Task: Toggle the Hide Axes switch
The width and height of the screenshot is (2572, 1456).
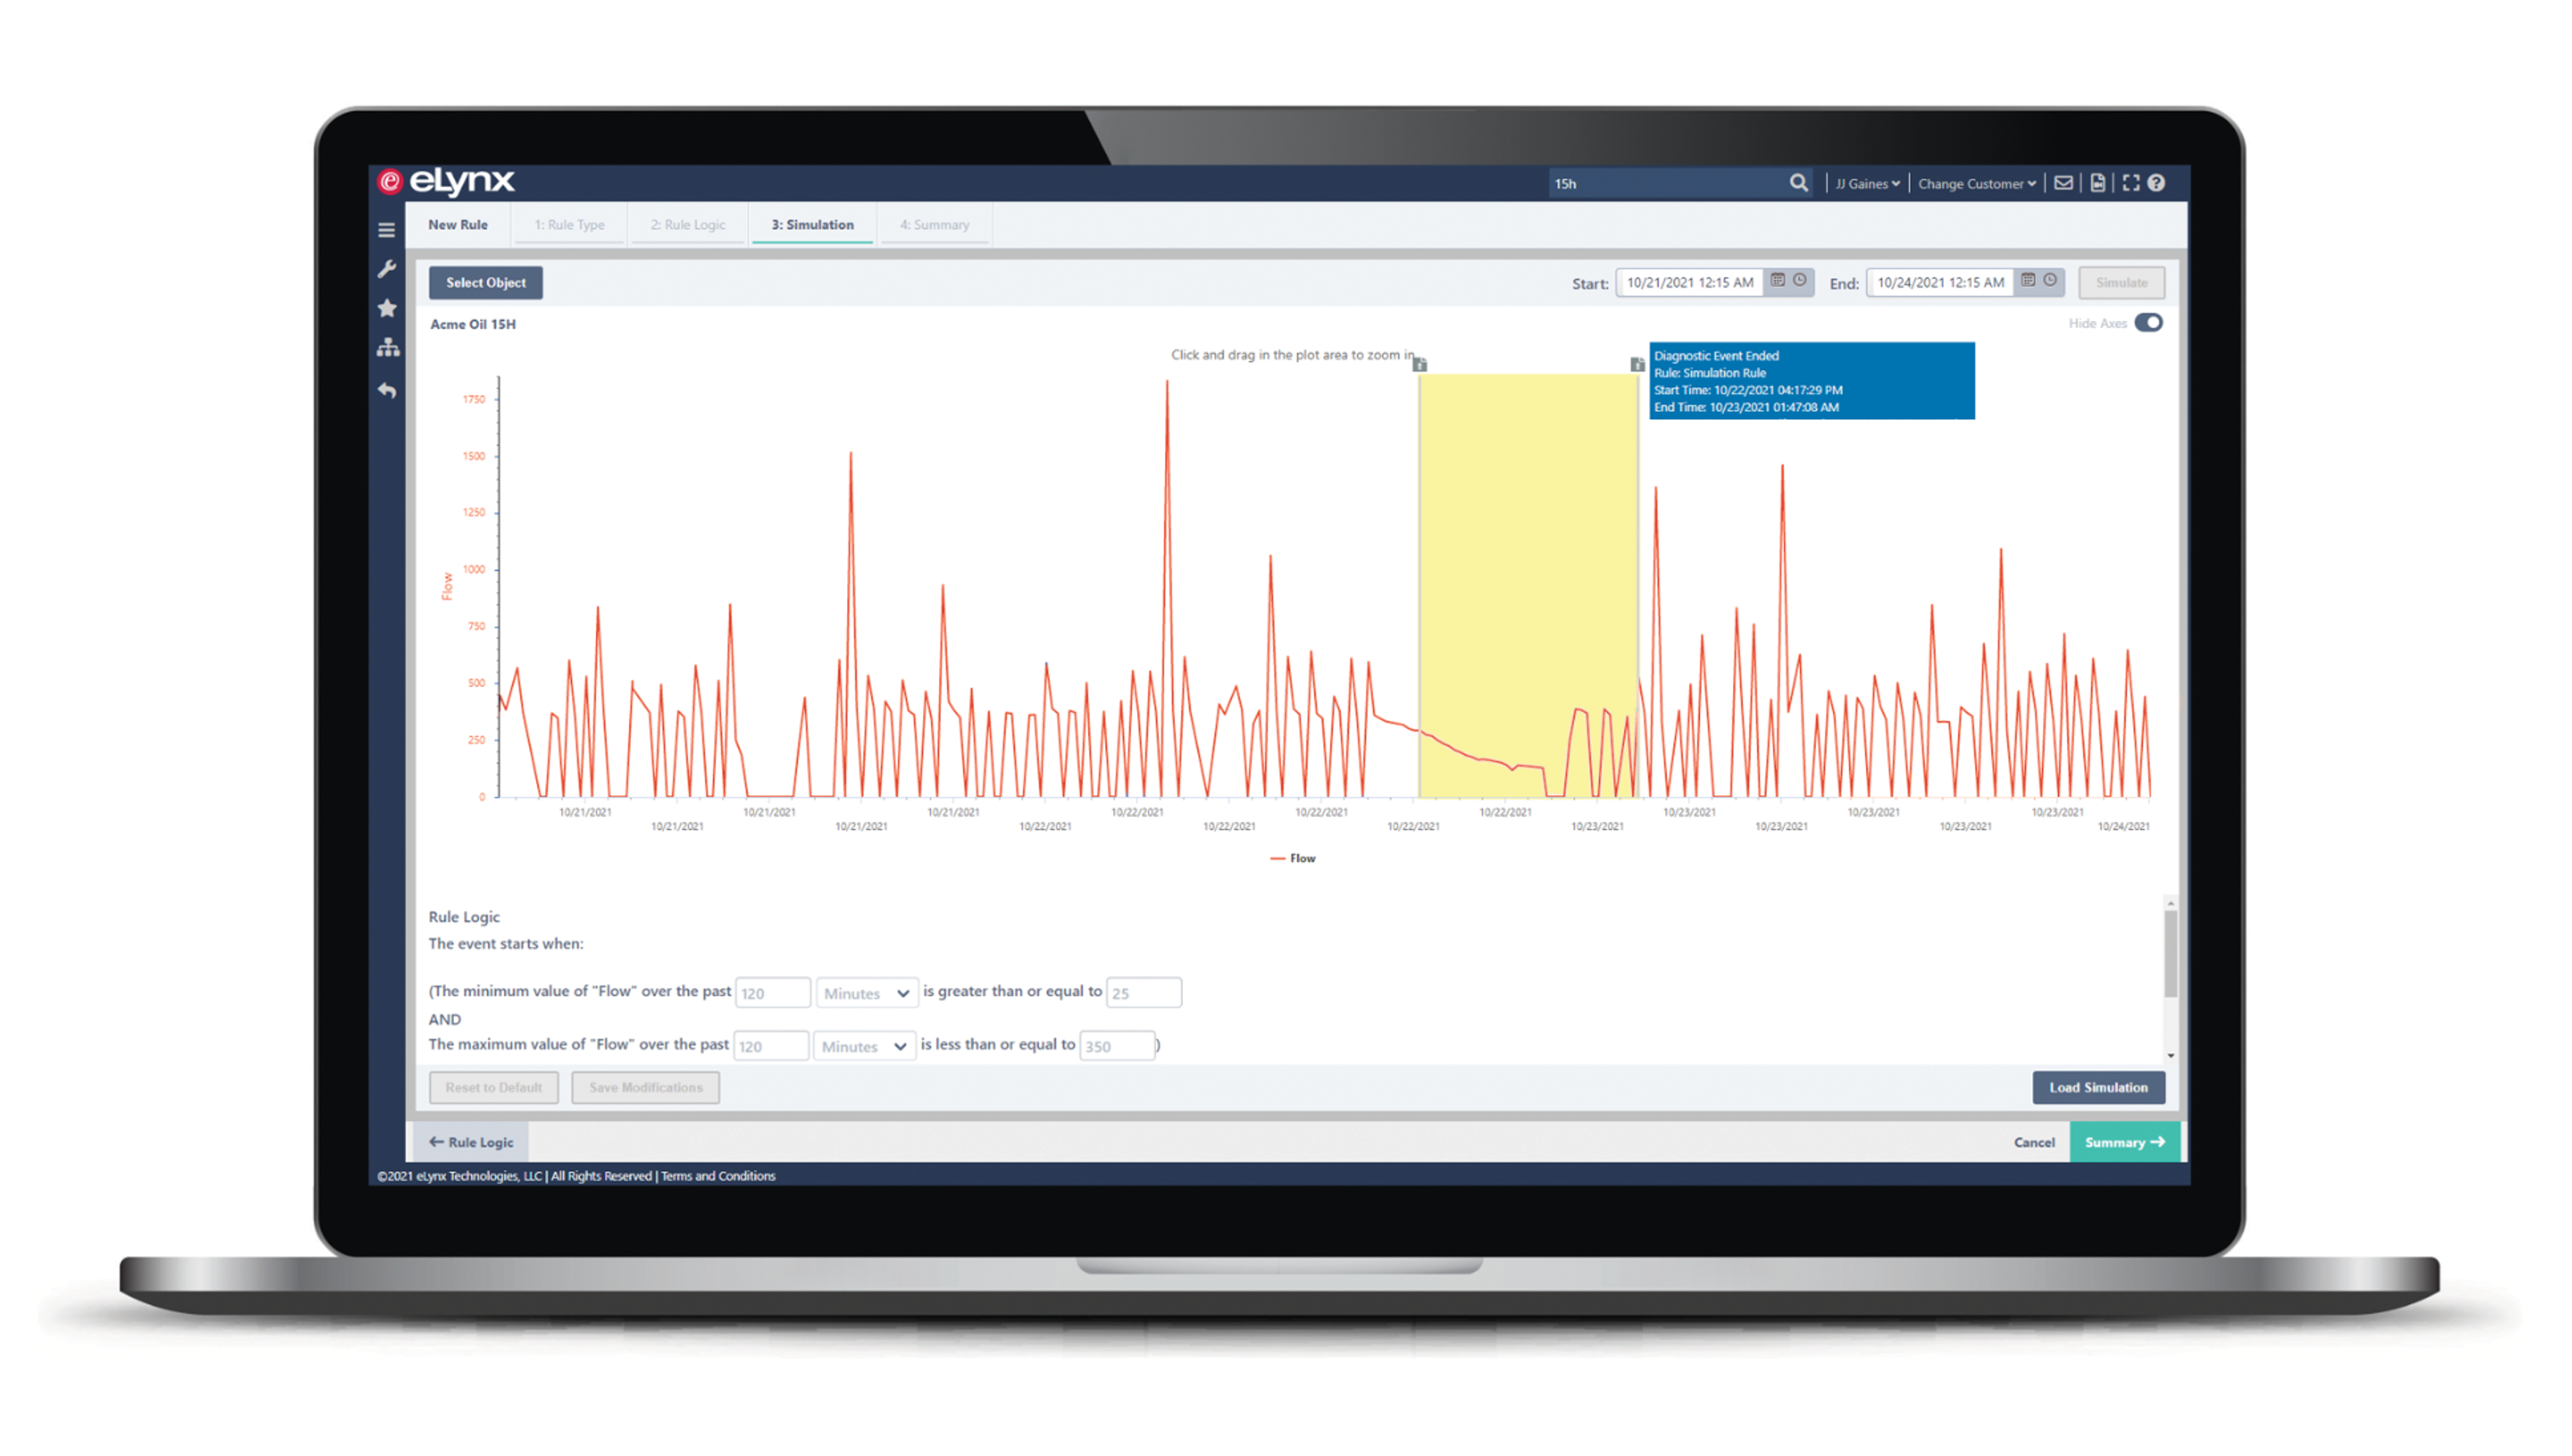Action: pyautogui.click(x=2148, y=323)
